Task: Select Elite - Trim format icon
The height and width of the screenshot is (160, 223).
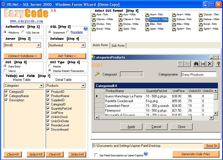Action: (x=147, y=24)
